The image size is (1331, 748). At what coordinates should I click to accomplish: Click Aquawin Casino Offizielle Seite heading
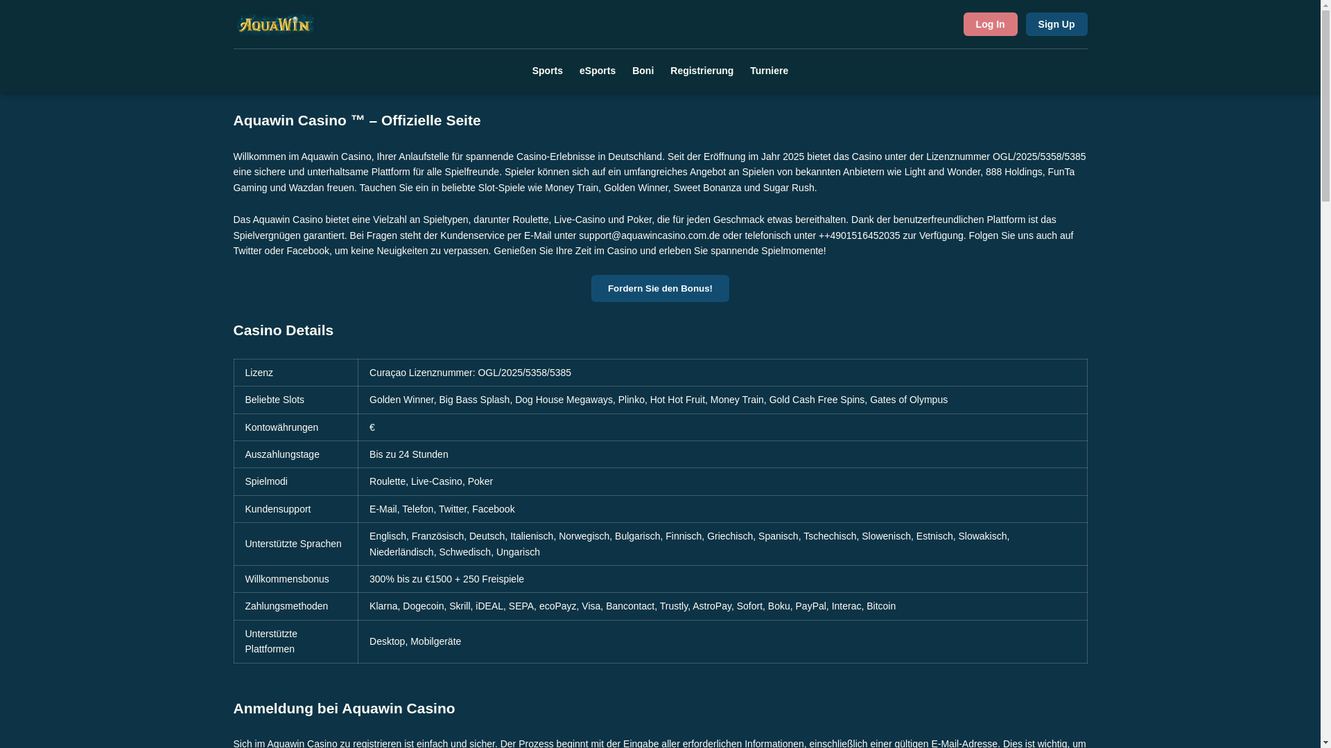point(357,121)
